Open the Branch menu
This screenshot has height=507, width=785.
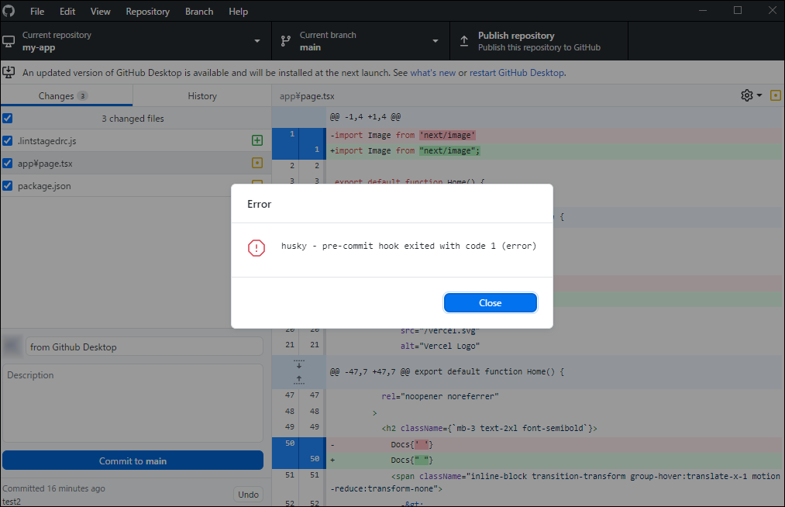point(199,11)
